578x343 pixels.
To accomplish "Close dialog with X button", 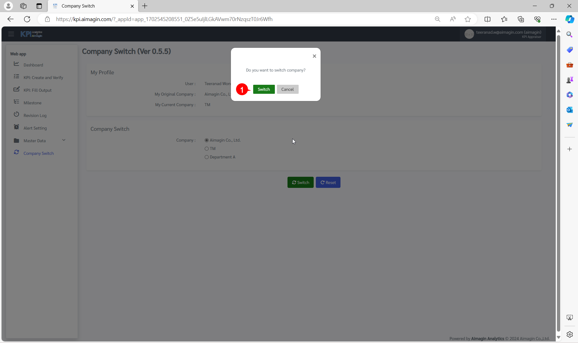I will (x=314, y=56).
